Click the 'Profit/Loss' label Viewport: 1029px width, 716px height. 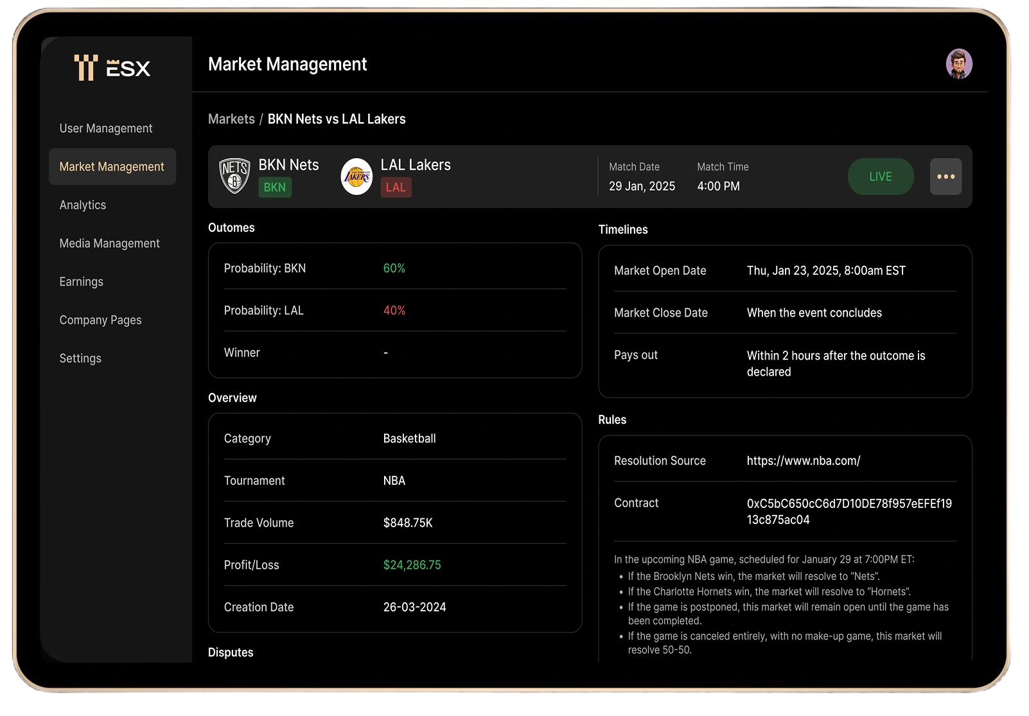(x=251, y=565)
